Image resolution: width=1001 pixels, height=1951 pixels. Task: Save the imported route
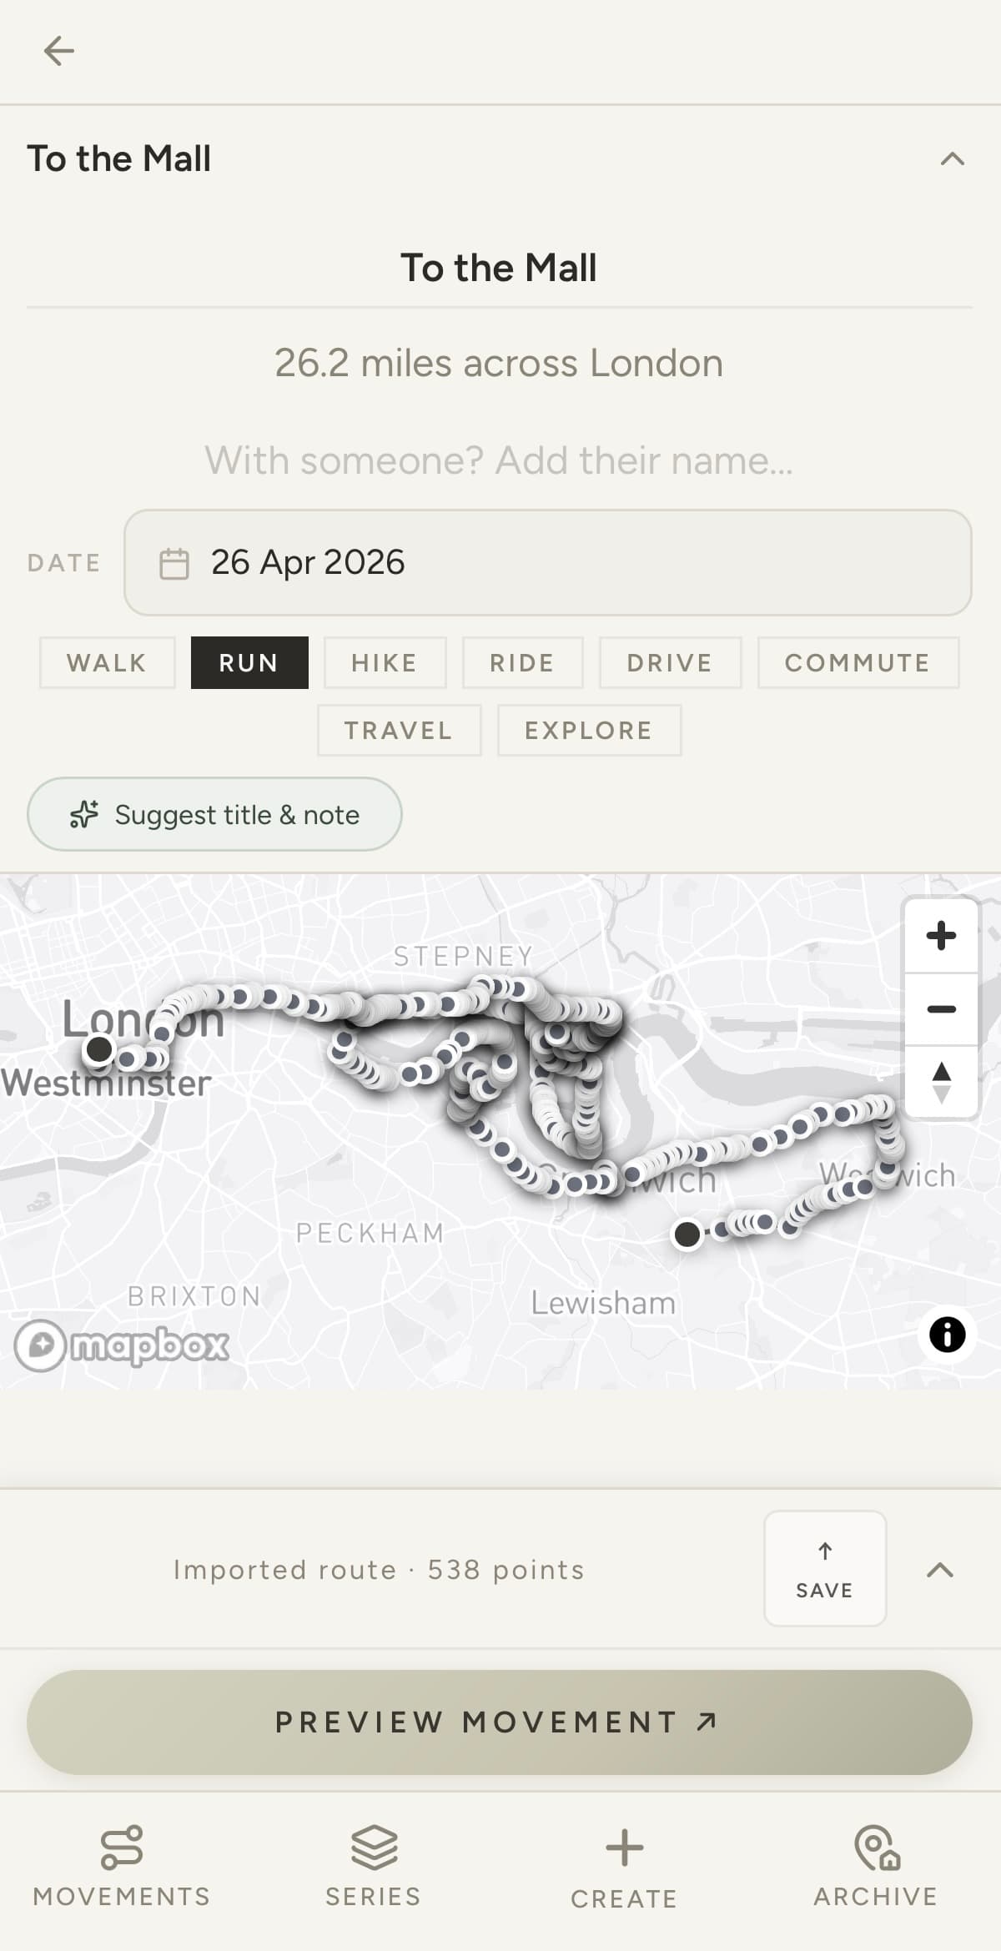(x=825, y=1569)
